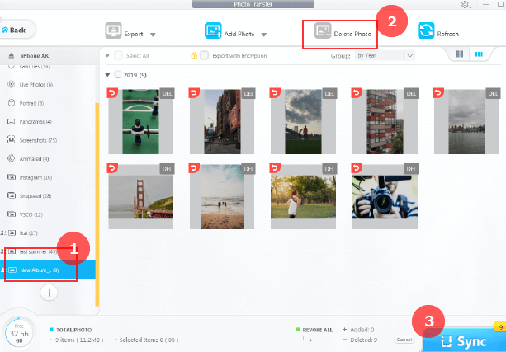Image resolution: width=506 pixels, height=352 pixels.
Task: Open the settings gear in title bar
Action: tap(465, 4)
